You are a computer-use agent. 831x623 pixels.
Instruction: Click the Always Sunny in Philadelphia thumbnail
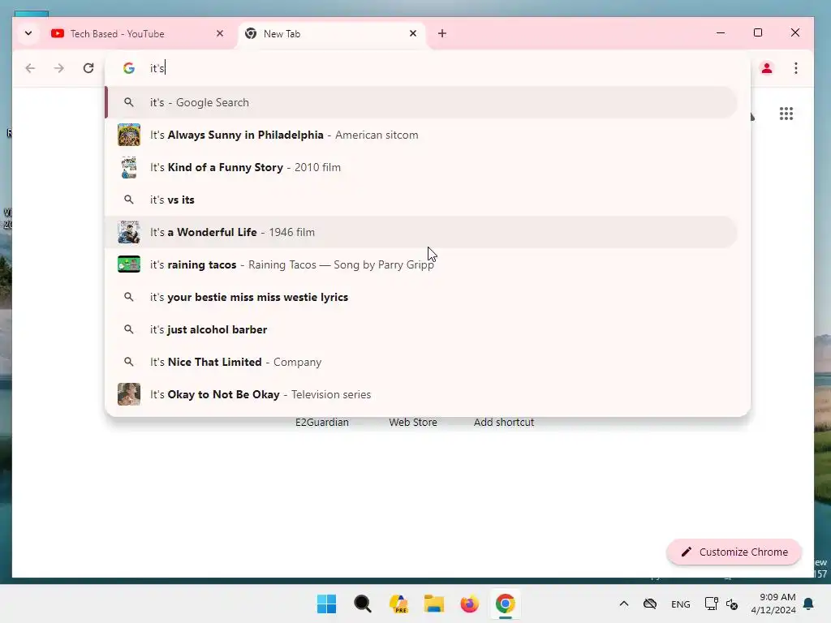129,135
